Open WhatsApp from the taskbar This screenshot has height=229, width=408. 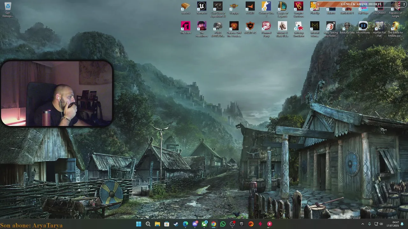click(x=223, y=224)
